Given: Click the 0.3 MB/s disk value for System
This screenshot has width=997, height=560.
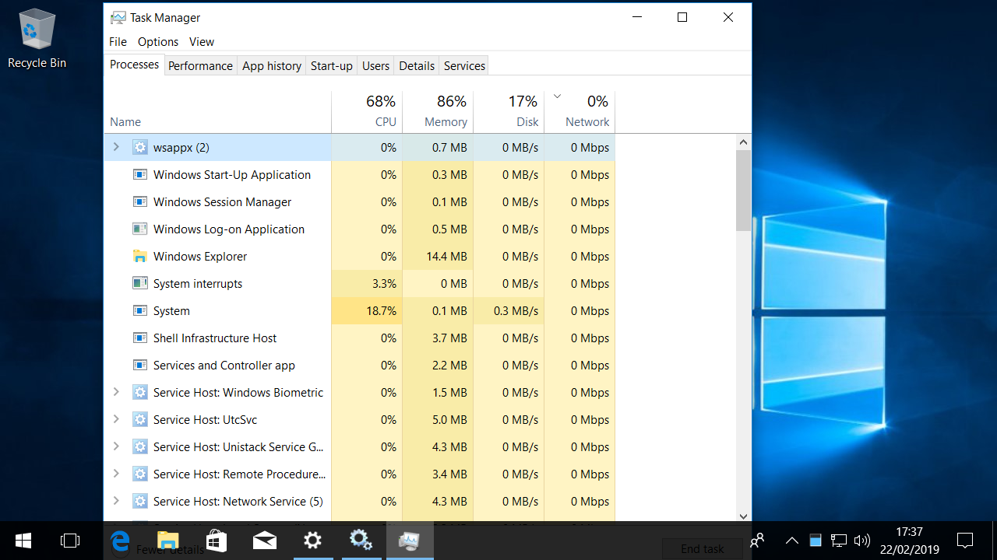Looking at the screenshot, I should click(x=516, y=311).
